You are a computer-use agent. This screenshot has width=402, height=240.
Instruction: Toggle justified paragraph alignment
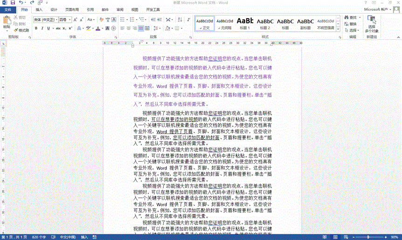point(141,28)
